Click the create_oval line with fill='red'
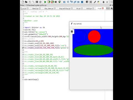The width and height of the screenshot is (133, 100). point(45,46)
